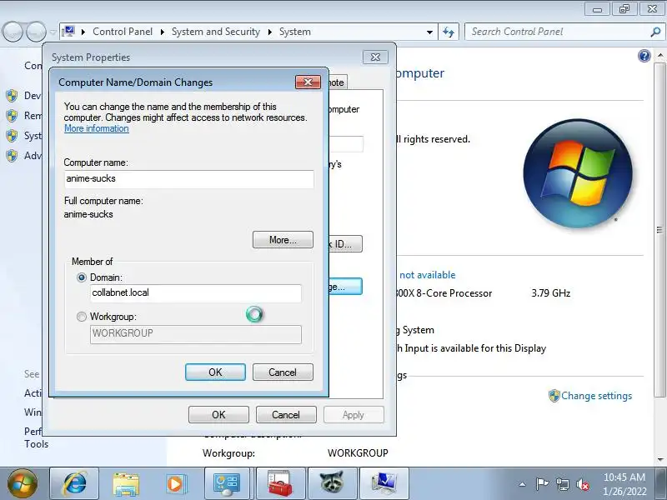Restore down the Control Panel window
Screen dimensions: 667x500
pyautogui.click(x=624, y=9)
